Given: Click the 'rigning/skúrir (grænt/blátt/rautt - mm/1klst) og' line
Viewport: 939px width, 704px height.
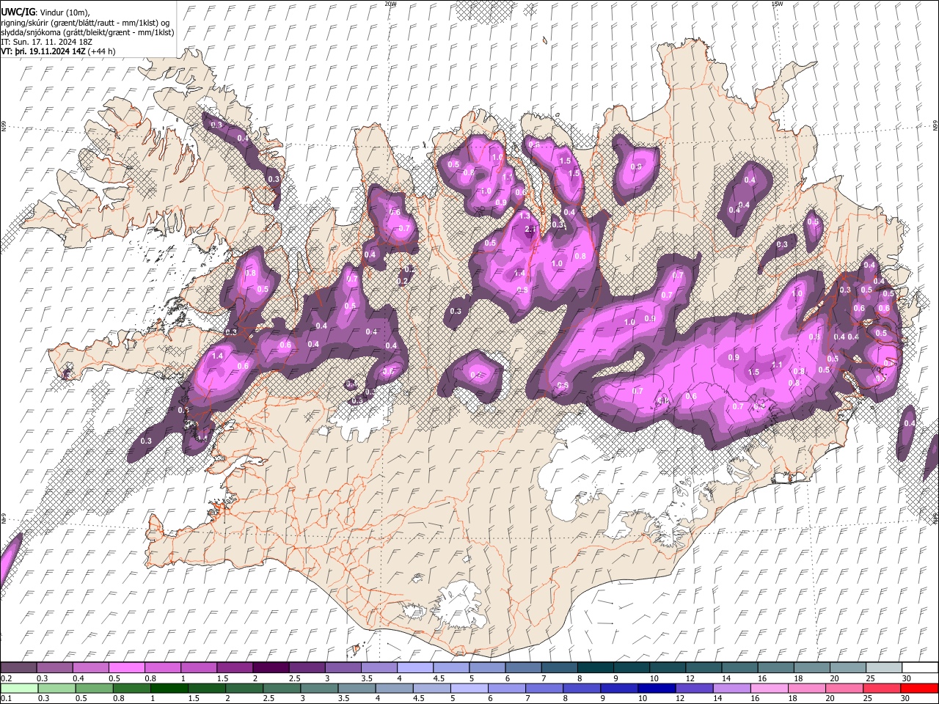Looking at the screenshot, I should point(85,22).
